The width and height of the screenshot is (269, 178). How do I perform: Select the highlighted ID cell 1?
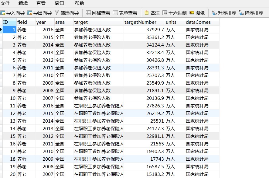(9, 30)
